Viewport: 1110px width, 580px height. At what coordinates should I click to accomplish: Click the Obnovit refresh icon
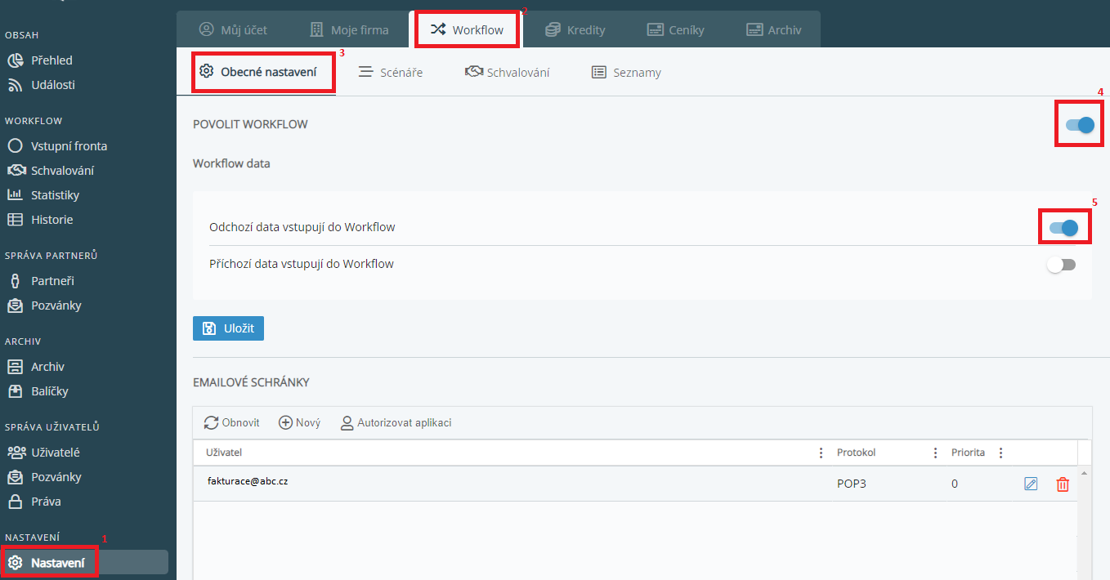coord(212,422)
